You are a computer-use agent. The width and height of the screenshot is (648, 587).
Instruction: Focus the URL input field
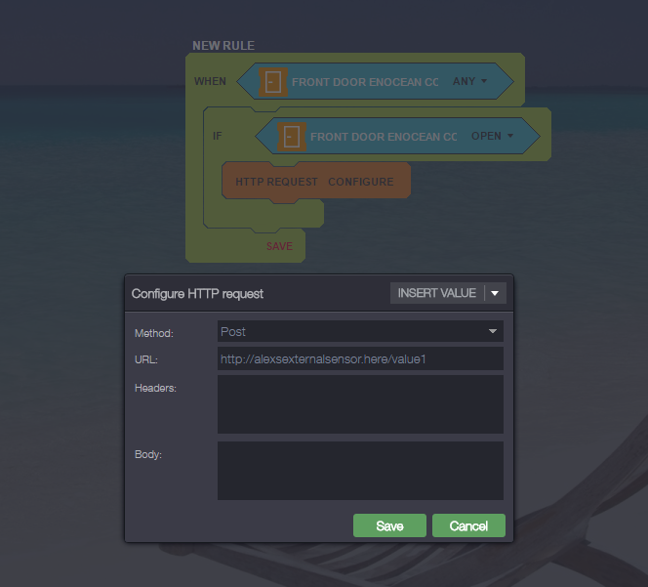tap(359, 359)
